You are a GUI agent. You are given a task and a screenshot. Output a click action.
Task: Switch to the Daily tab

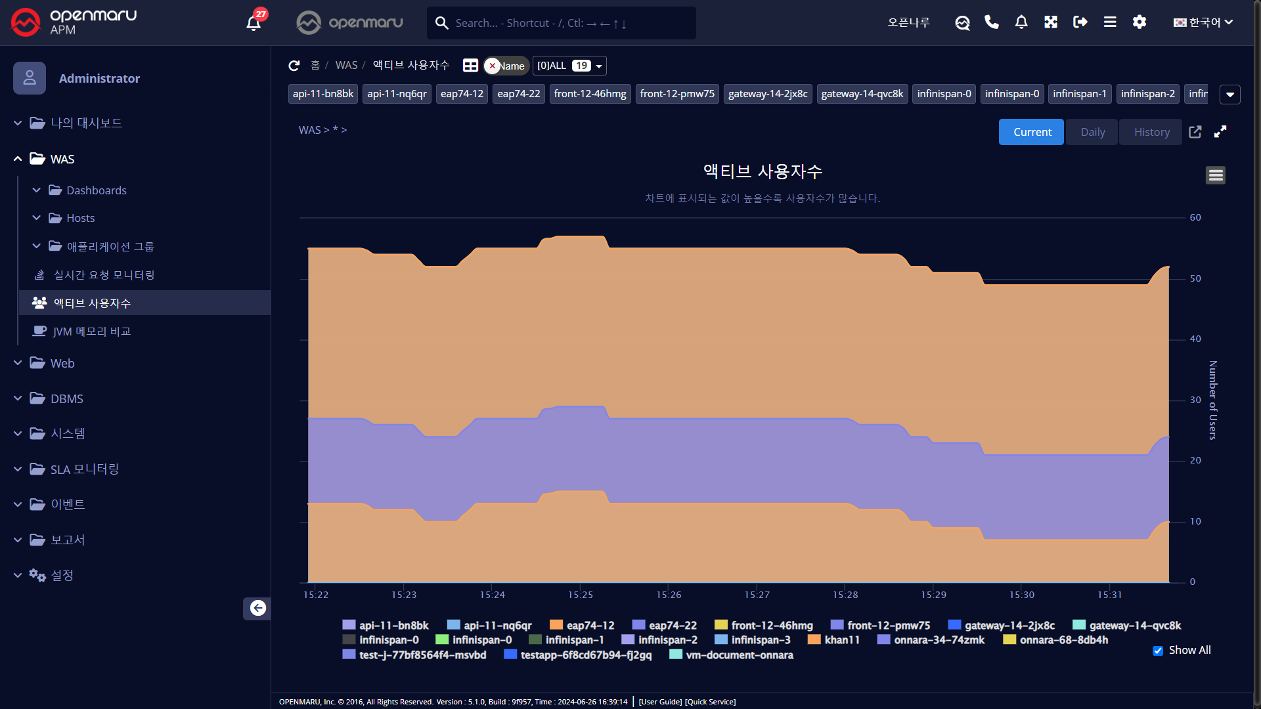pos(1092,132)
